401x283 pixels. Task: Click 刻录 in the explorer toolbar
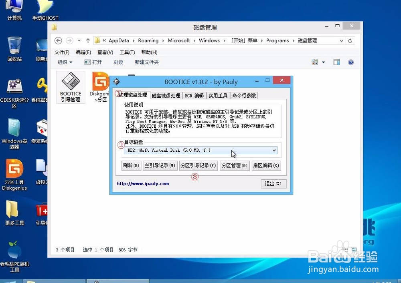118,62
